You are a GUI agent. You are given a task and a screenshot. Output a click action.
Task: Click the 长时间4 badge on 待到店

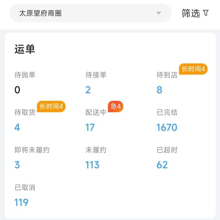(x=193, y=69)
